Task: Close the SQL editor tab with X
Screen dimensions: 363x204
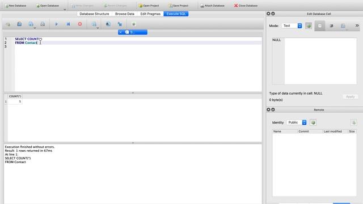Action: 121,32
